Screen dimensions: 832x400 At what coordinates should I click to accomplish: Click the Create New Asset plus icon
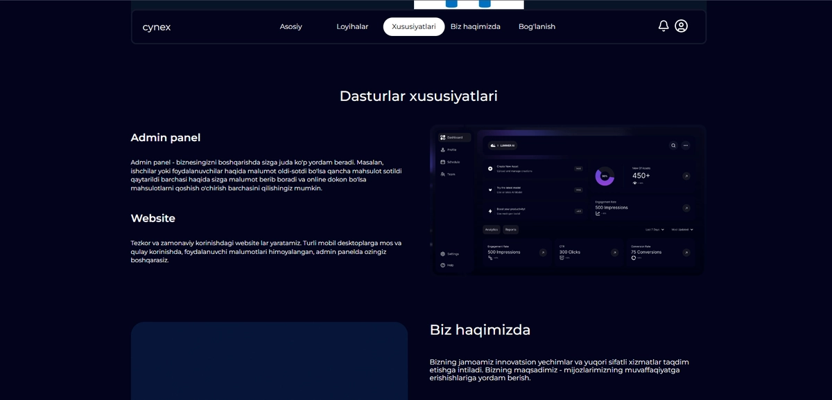pos(490,168)
